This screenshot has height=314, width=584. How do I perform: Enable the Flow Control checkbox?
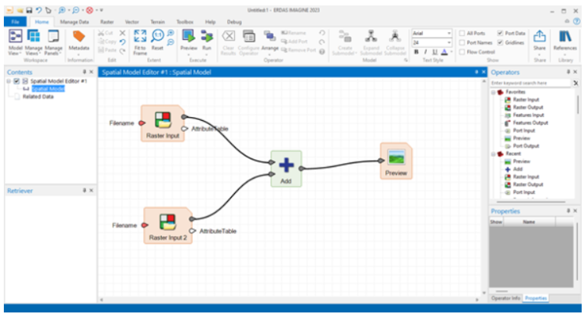click(462, 52)
